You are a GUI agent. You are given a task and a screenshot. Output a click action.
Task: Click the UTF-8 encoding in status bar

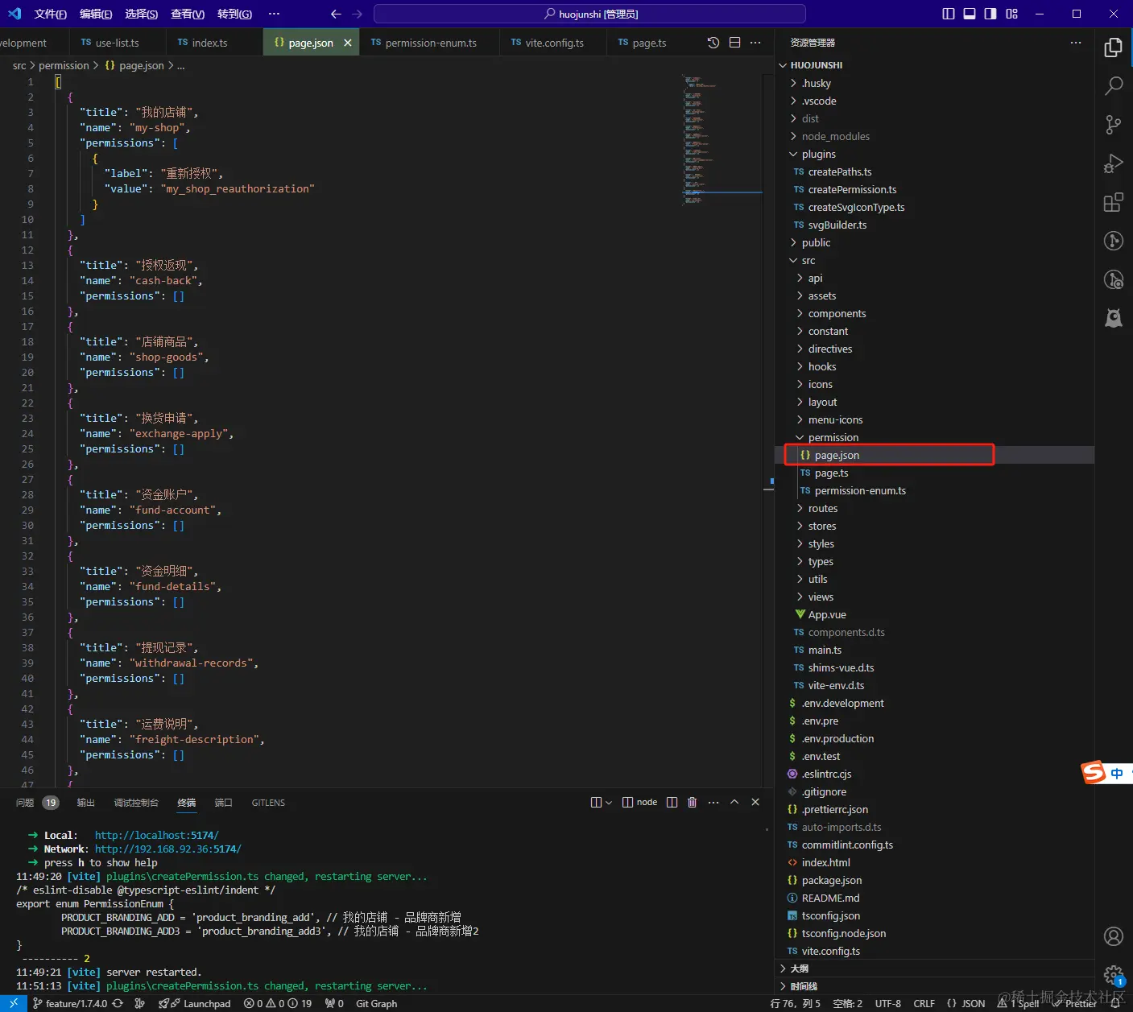(888, 1003)
